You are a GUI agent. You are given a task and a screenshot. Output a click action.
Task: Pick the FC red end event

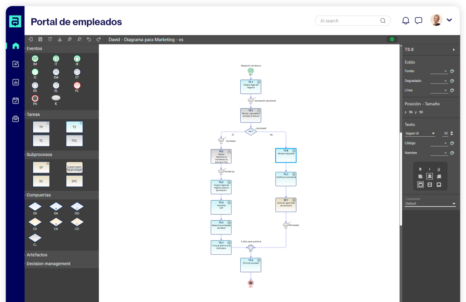coord(77,85)
